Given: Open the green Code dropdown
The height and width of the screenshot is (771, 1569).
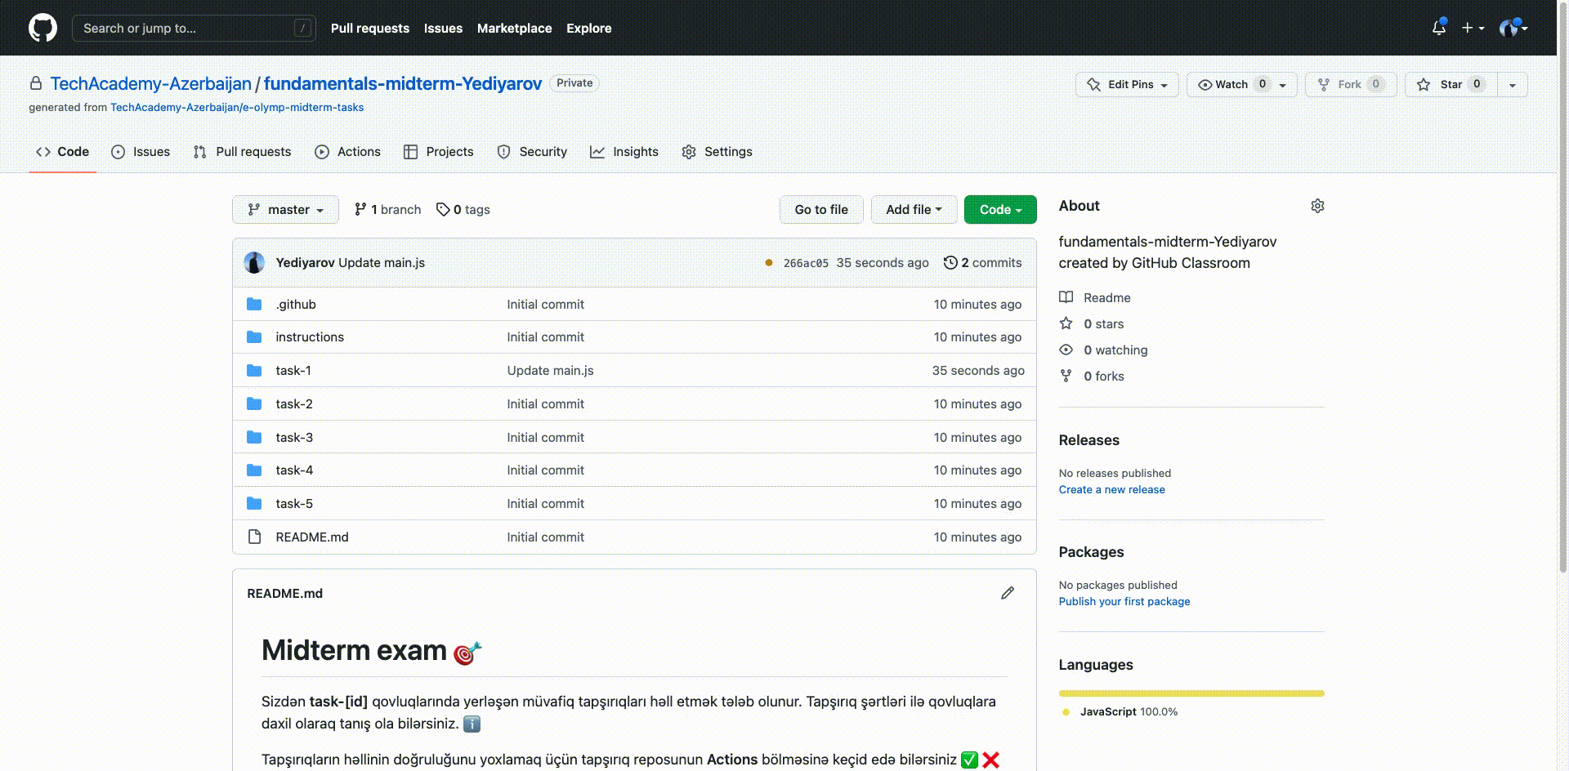Looking at the screenshot, I should point(1000,209).
